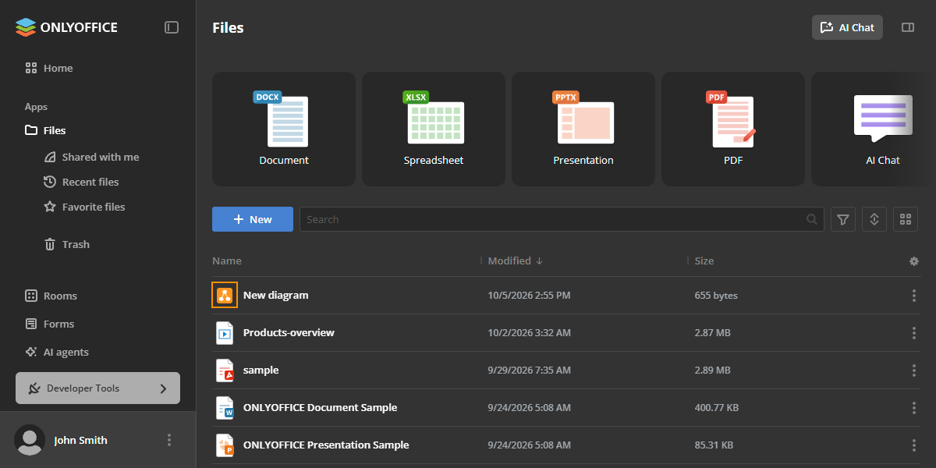Click the New button
Viewport: 936px width, 468px height.
pyautogui.click(x=253, y=219)
